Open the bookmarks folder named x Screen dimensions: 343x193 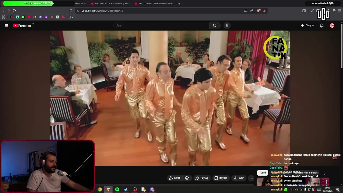[x=71, y=17]
